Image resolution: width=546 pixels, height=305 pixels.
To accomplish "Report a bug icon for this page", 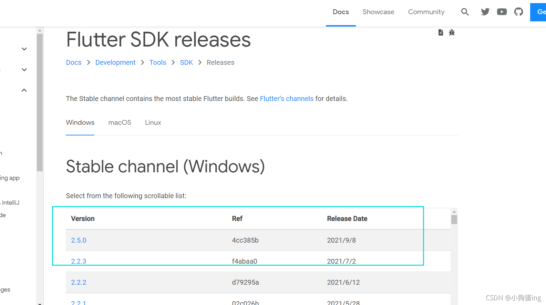I will tap(452, 32).
